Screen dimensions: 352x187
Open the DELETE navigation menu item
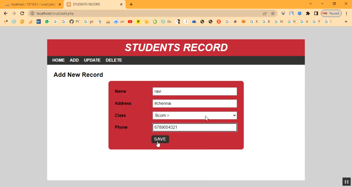[114, 60]
